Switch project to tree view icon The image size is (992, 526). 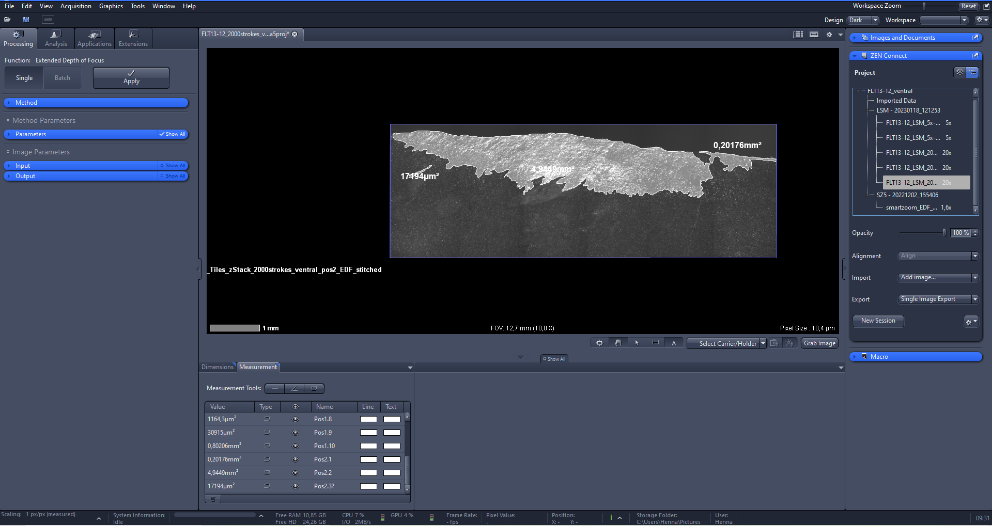[x=972, y=72]
